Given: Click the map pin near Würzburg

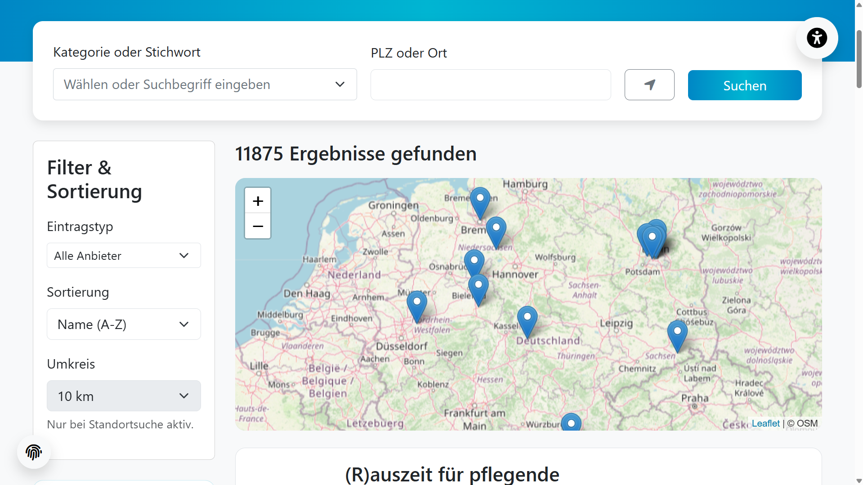Looking at the screenshot, I should coord(571,423).
